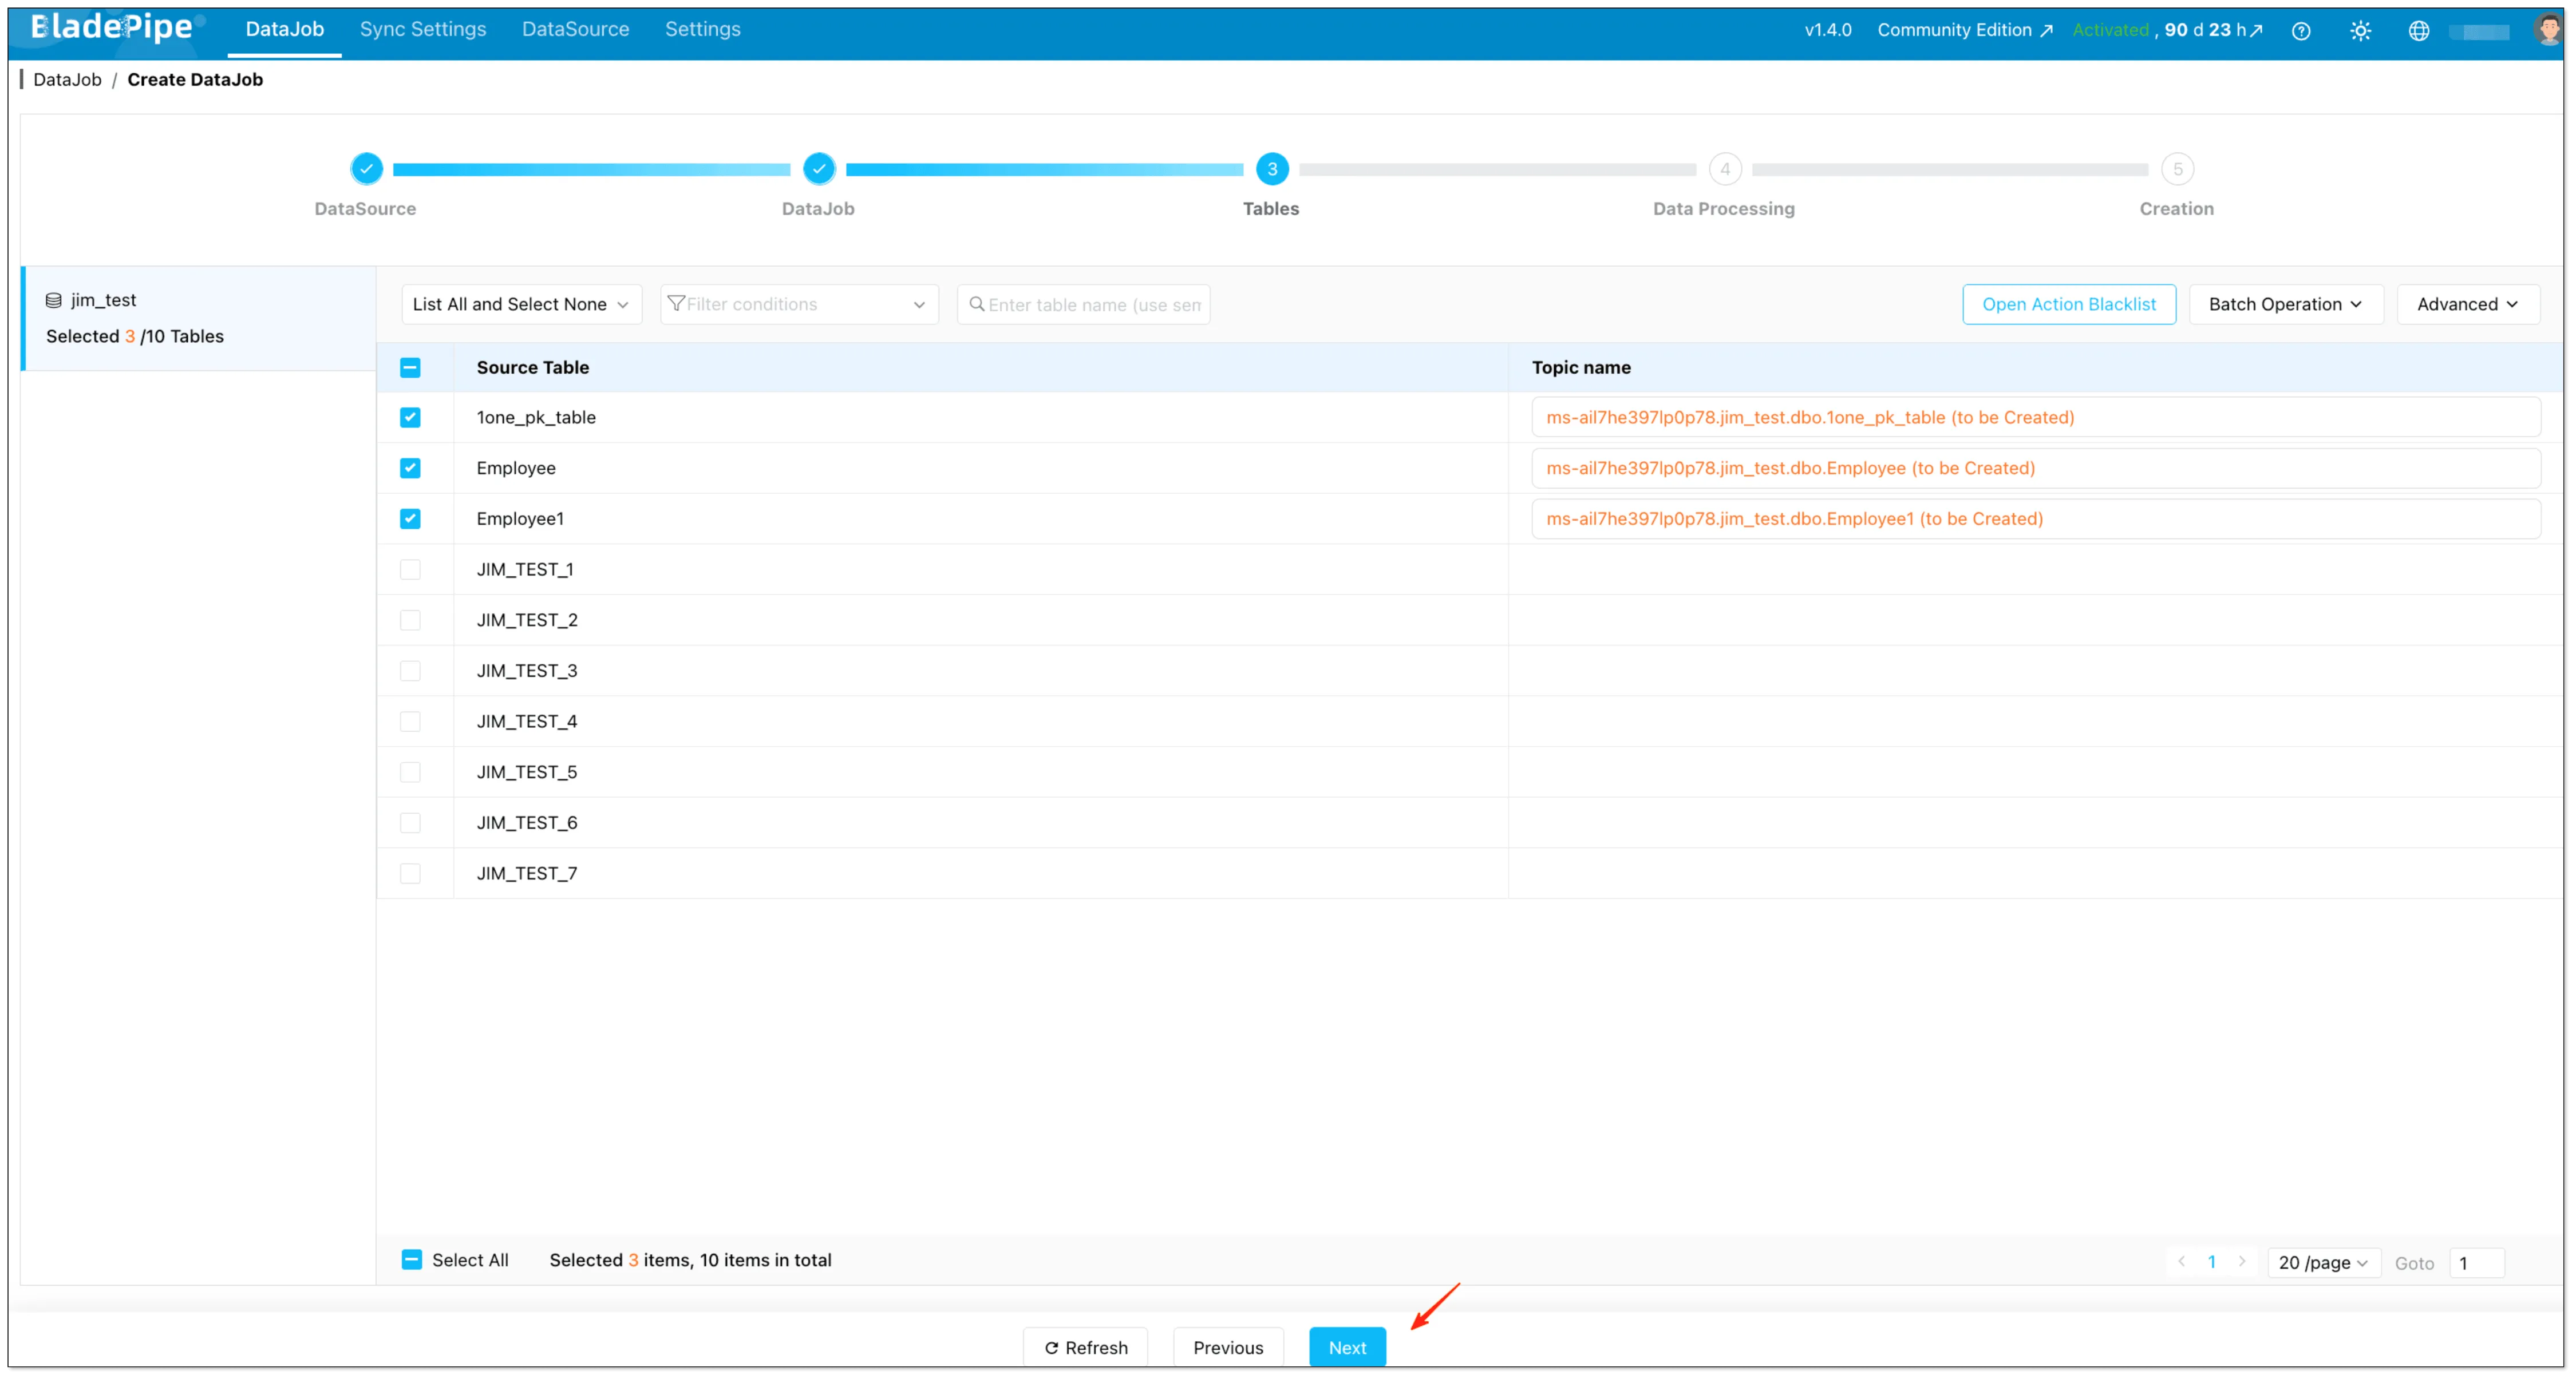Click the user avatar in the top right
Image resolution: width=2576 pixels, height=1379 pixels.
[x=2548, y=30]
